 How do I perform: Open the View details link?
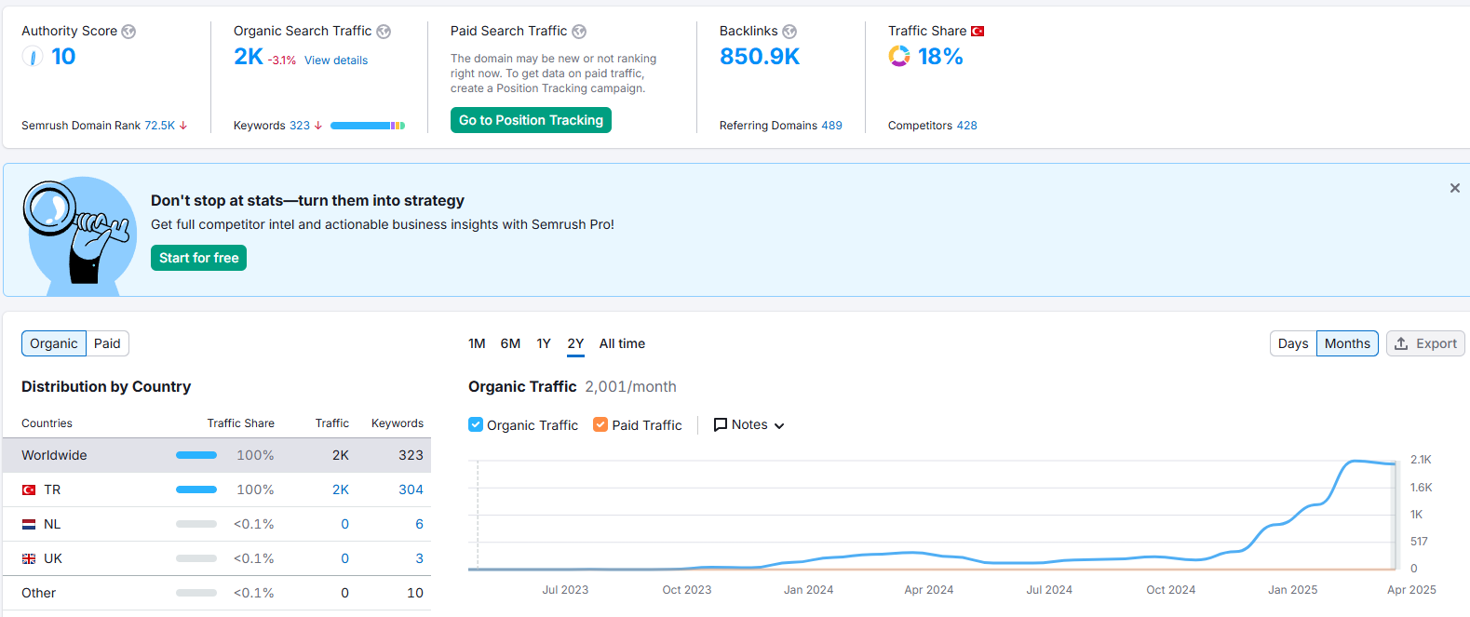coord(336,60)
